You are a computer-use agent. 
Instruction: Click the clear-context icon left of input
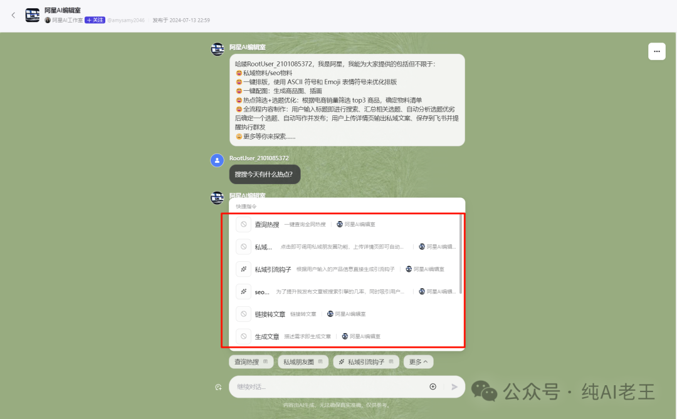click(x=219, y=387)
